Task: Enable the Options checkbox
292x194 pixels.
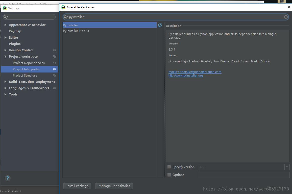Action: click(x=169, y=175)
